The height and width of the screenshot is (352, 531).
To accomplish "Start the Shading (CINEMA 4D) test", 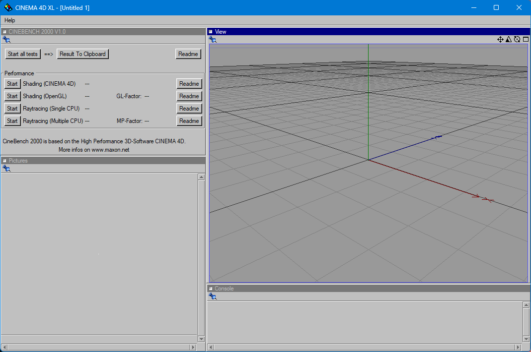I will [x=12, y=84].
